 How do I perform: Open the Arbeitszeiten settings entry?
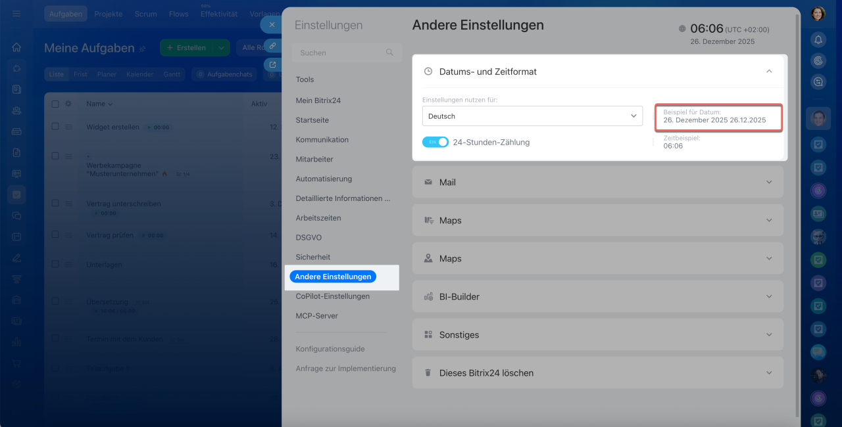click(x=318, y=217)
